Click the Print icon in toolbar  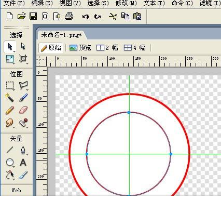[69, 17]
